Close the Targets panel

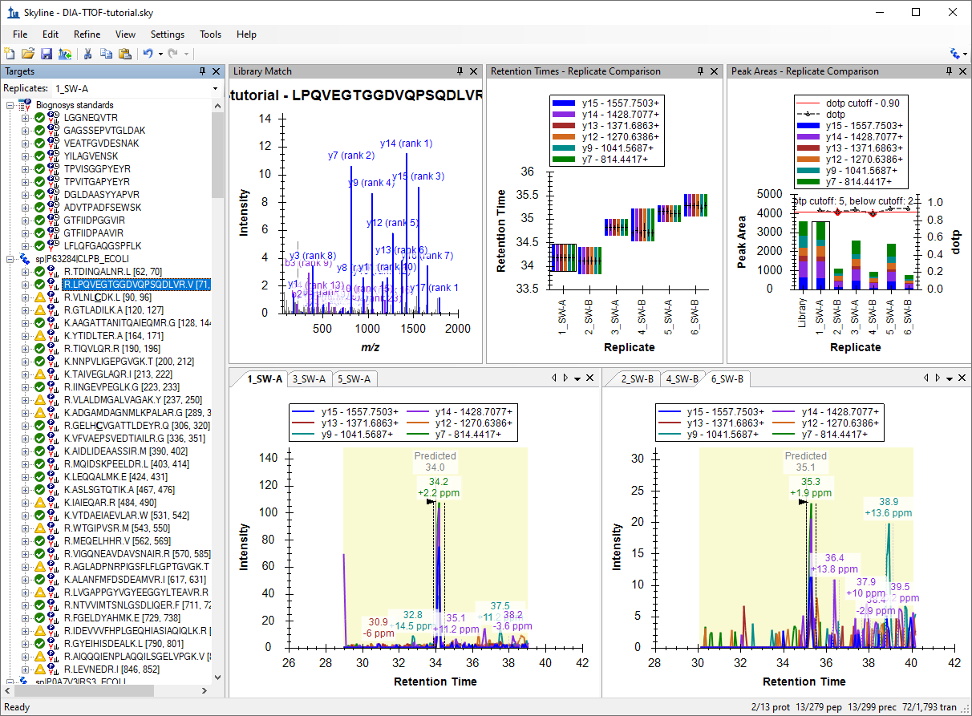[x=216, y=71]
